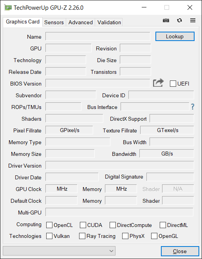Click the Lookup button
202x259 pixels.
tap(175, 36)
